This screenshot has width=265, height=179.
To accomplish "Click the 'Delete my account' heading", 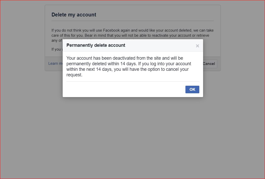I will pyautogui.click(x=74, y=15).
